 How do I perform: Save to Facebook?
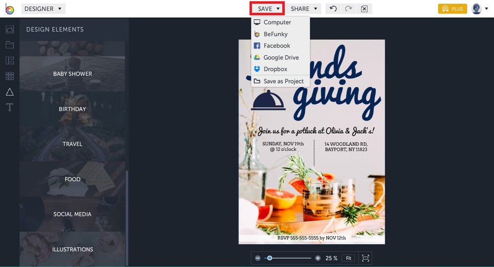pyautogui.click(x=280, y=45)
